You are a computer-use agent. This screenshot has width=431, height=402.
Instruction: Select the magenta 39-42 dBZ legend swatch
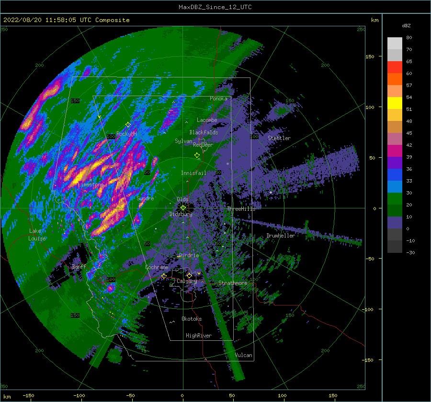(x=395, y=151)
